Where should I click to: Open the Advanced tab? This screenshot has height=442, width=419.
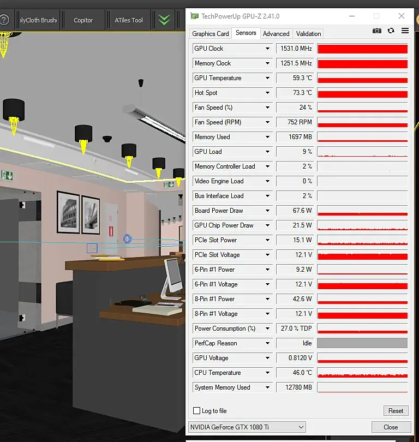coord(276,33)
